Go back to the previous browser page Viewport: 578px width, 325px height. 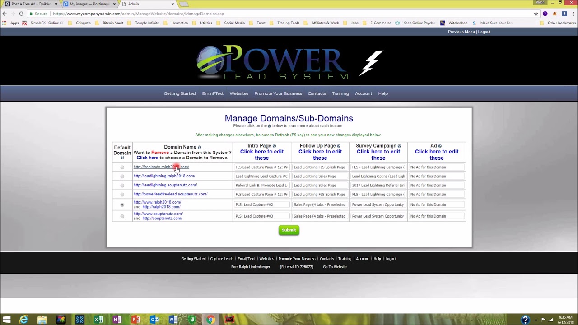click(5, 14)
